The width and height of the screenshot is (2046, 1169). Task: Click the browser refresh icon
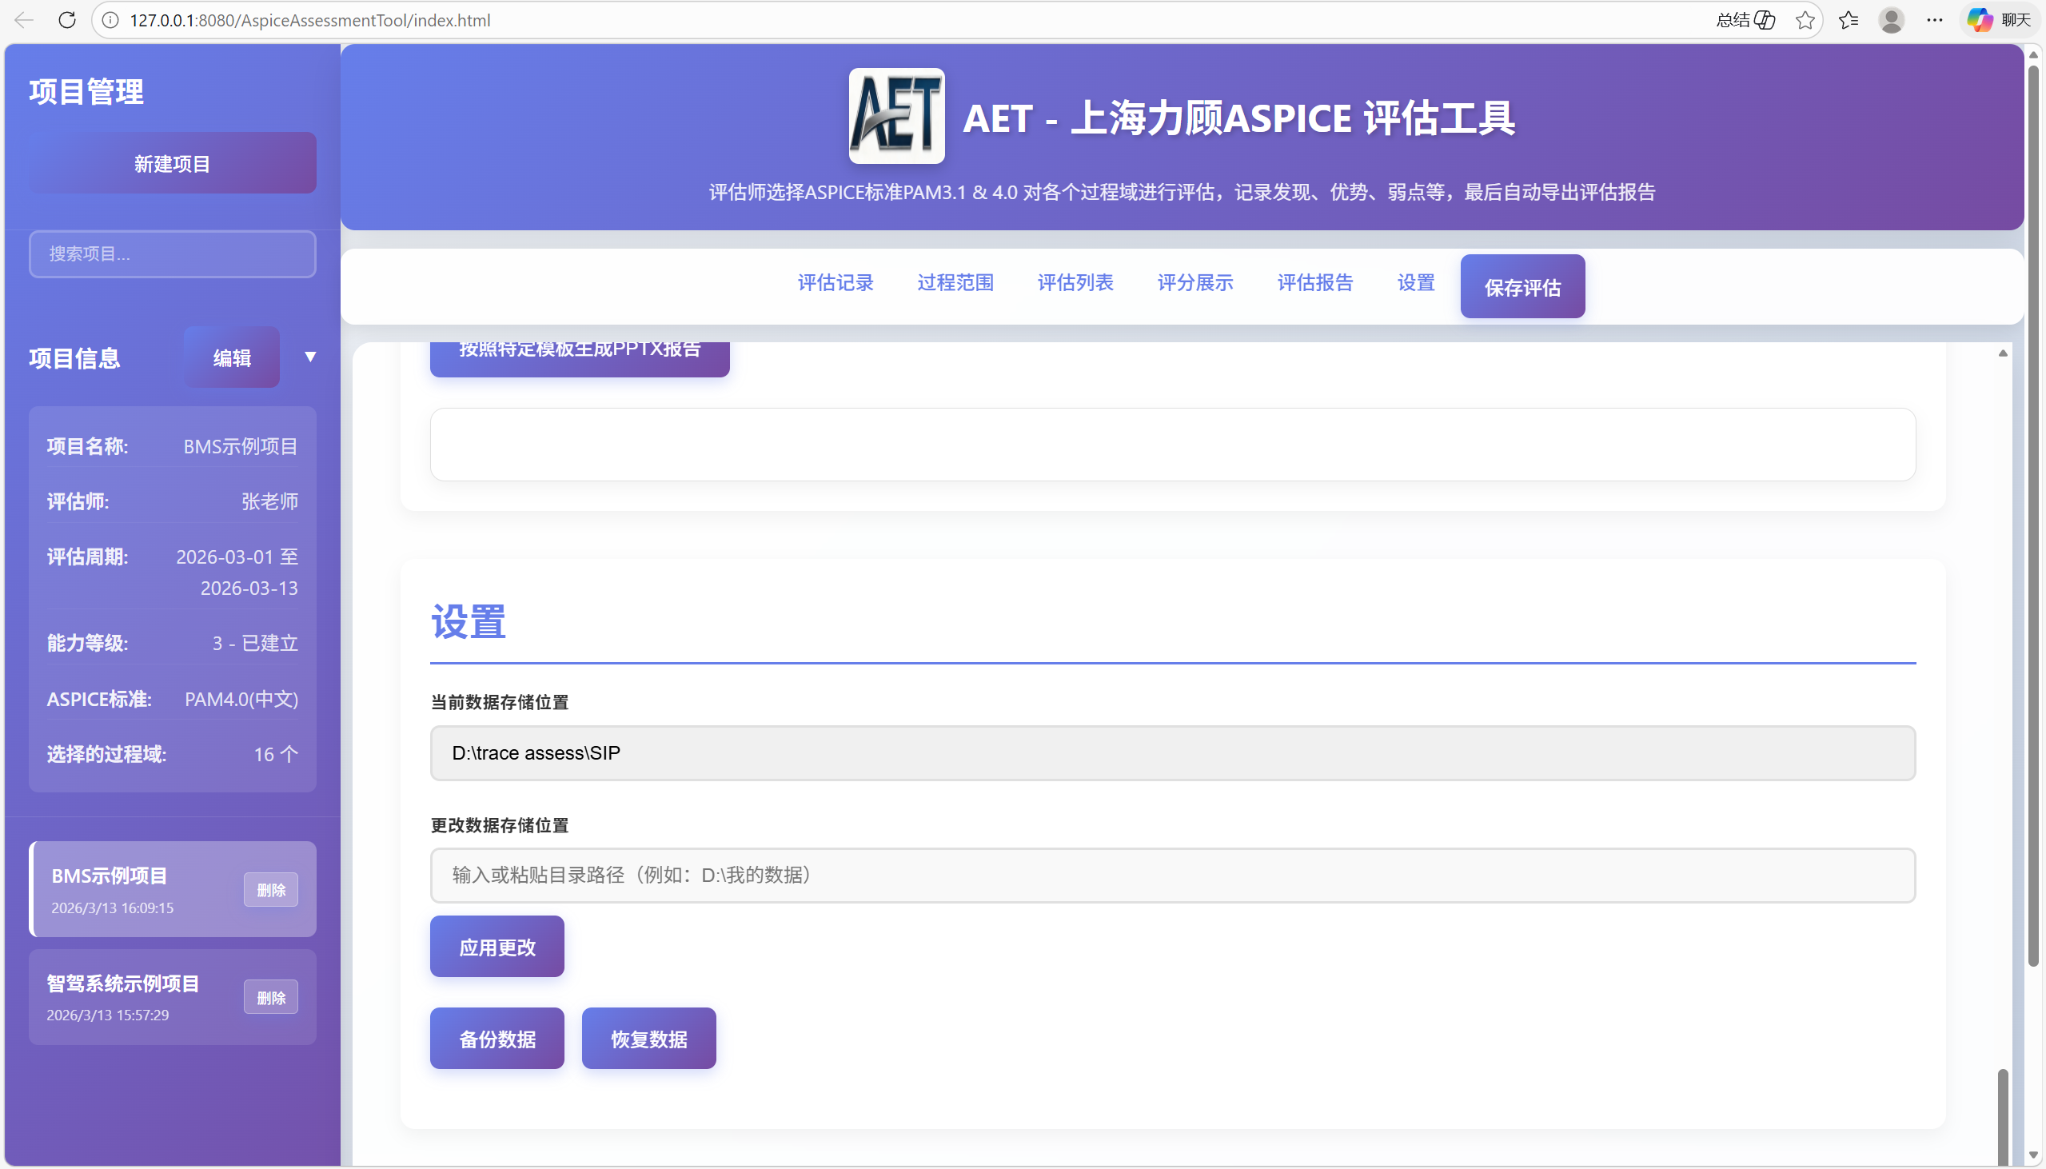point(67,20)
